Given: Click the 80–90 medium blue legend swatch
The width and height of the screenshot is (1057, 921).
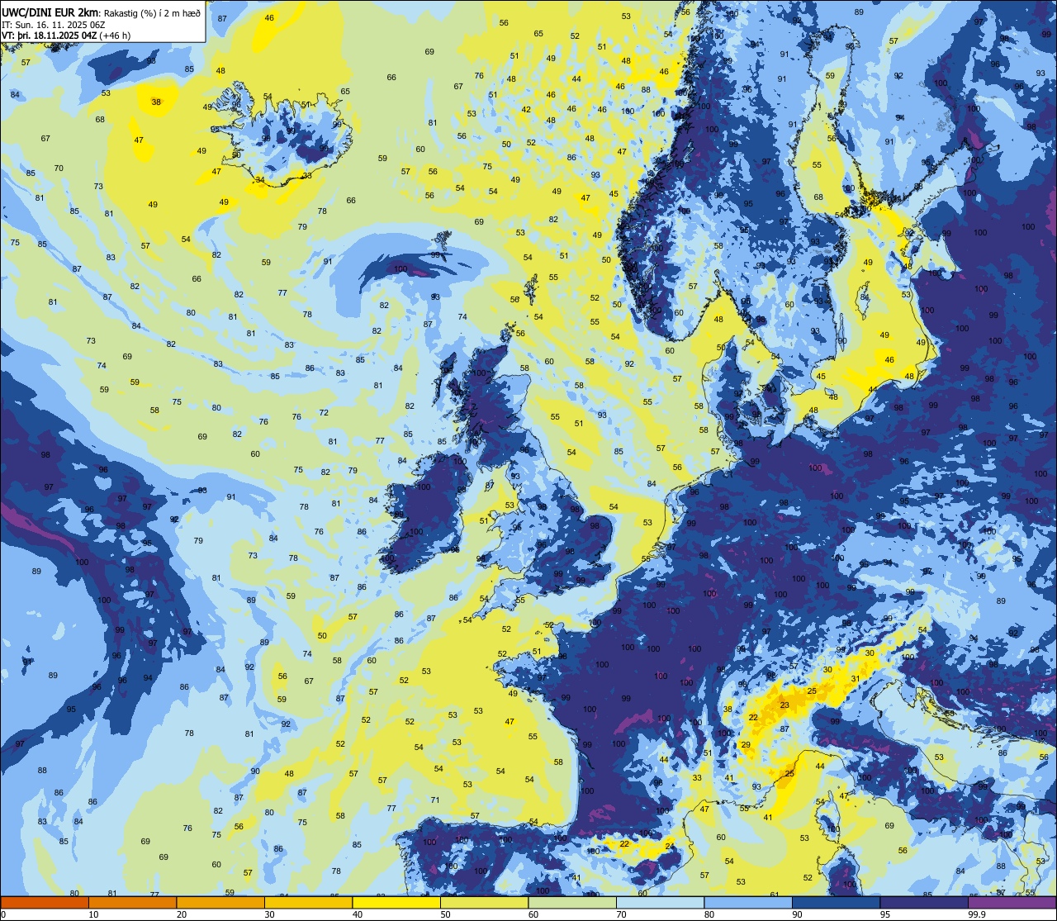Looking at the screenshot, I should (748, 903).
